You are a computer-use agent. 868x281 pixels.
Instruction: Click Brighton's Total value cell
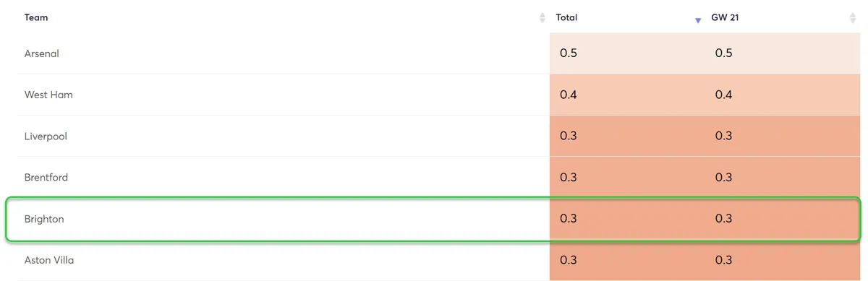click(x=626, y=219)
